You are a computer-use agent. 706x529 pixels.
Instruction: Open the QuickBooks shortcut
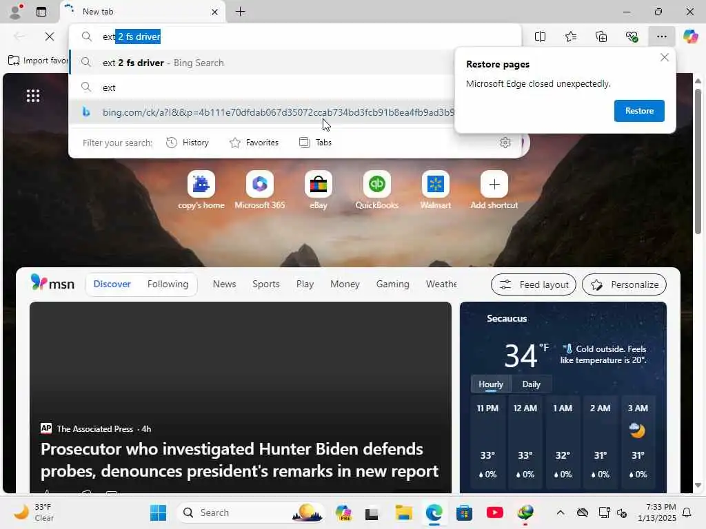(x=377, y=190)
